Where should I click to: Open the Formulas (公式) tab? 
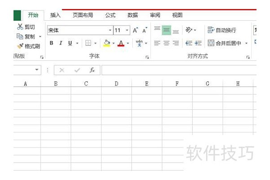pyautogui.click(x=110, y=15)
